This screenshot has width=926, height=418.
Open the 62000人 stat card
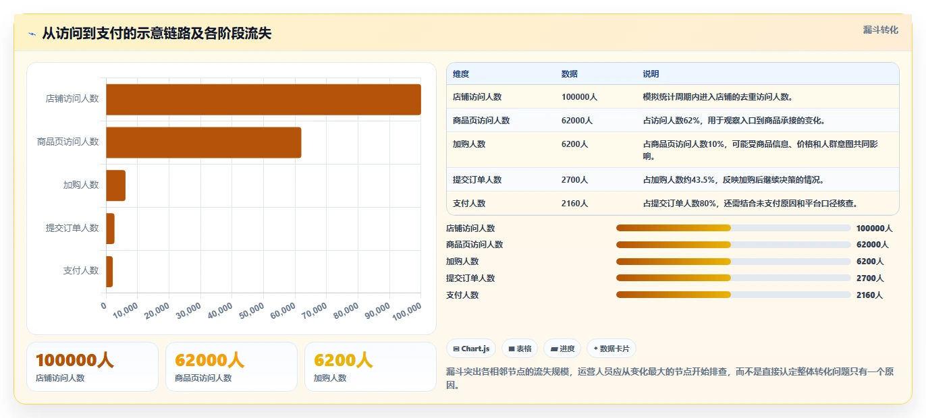click(231, 367)
